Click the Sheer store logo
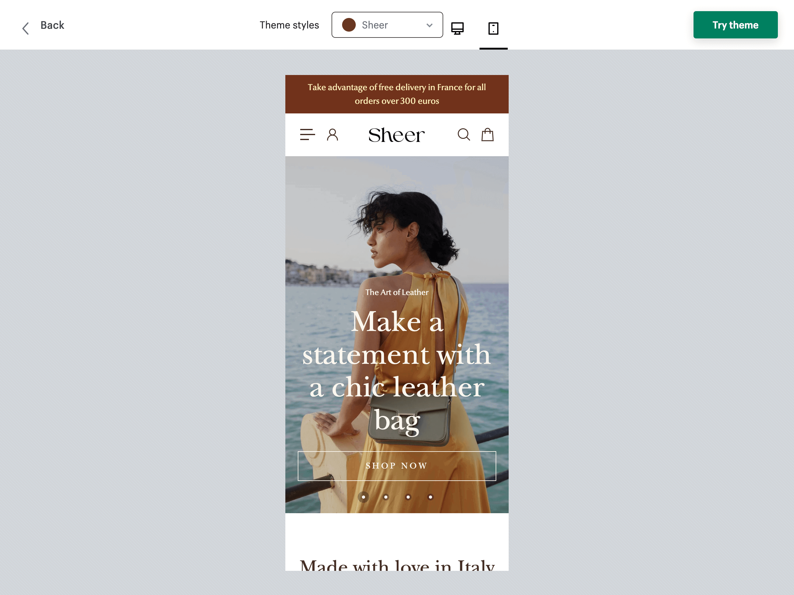This screenshot has height=595, width=794. tap(396, 135)
